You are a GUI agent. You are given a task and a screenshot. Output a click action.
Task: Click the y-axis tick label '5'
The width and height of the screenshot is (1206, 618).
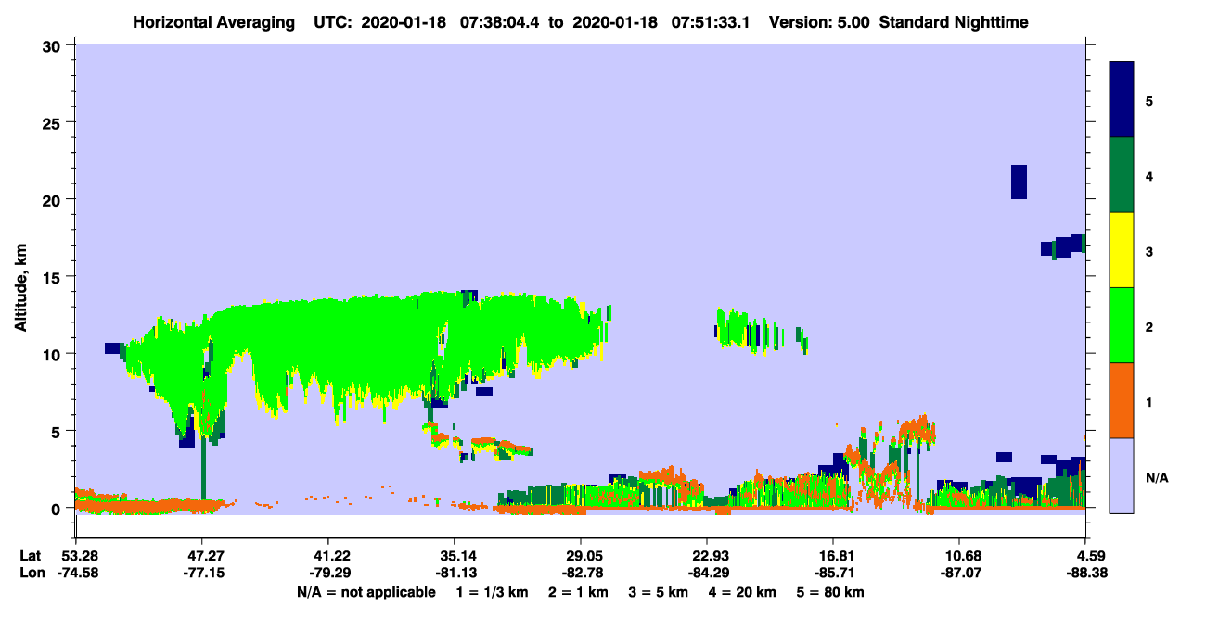pos(58,431)
